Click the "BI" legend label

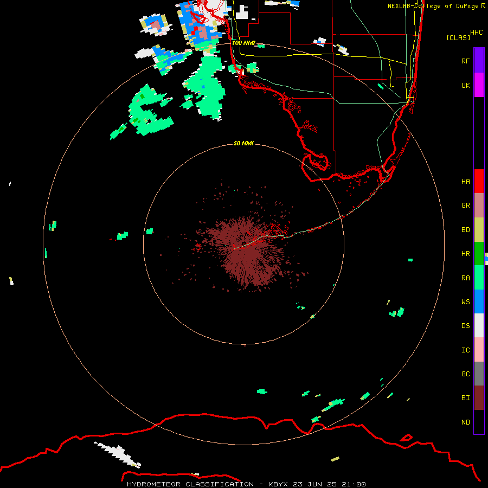pos(465,398)
